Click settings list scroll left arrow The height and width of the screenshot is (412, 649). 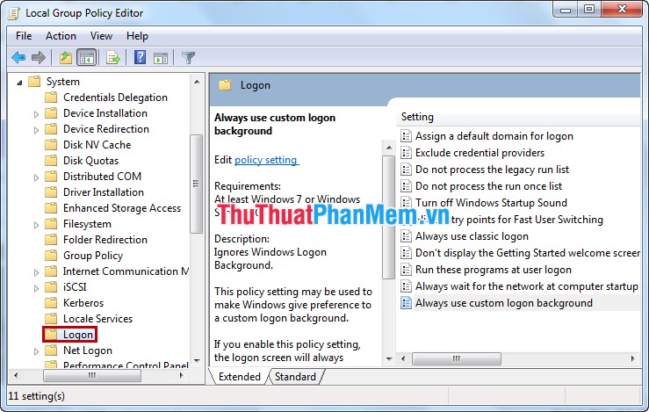point(403,358)
